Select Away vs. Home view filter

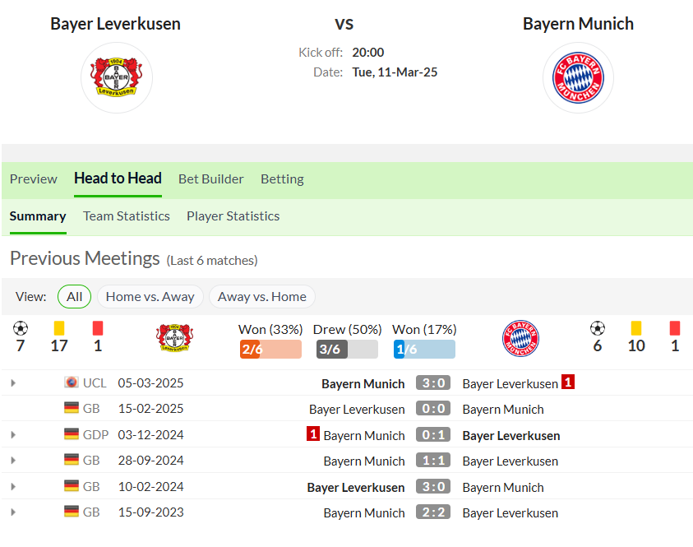[262, 297]
